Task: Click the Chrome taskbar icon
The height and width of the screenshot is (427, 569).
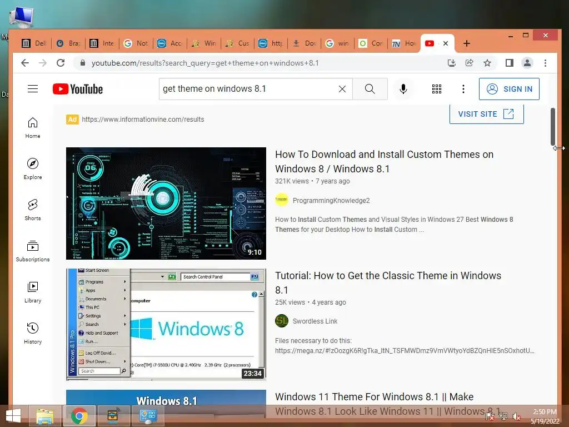Action: (x=79, y=416)
